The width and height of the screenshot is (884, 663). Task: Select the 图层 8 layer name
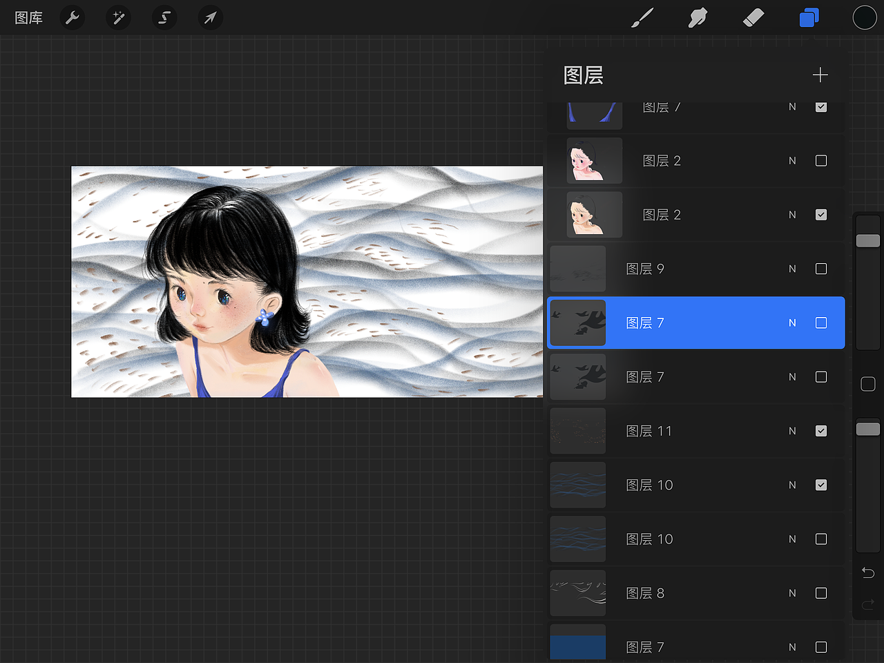pyautogui.click(x=645, y=593)
